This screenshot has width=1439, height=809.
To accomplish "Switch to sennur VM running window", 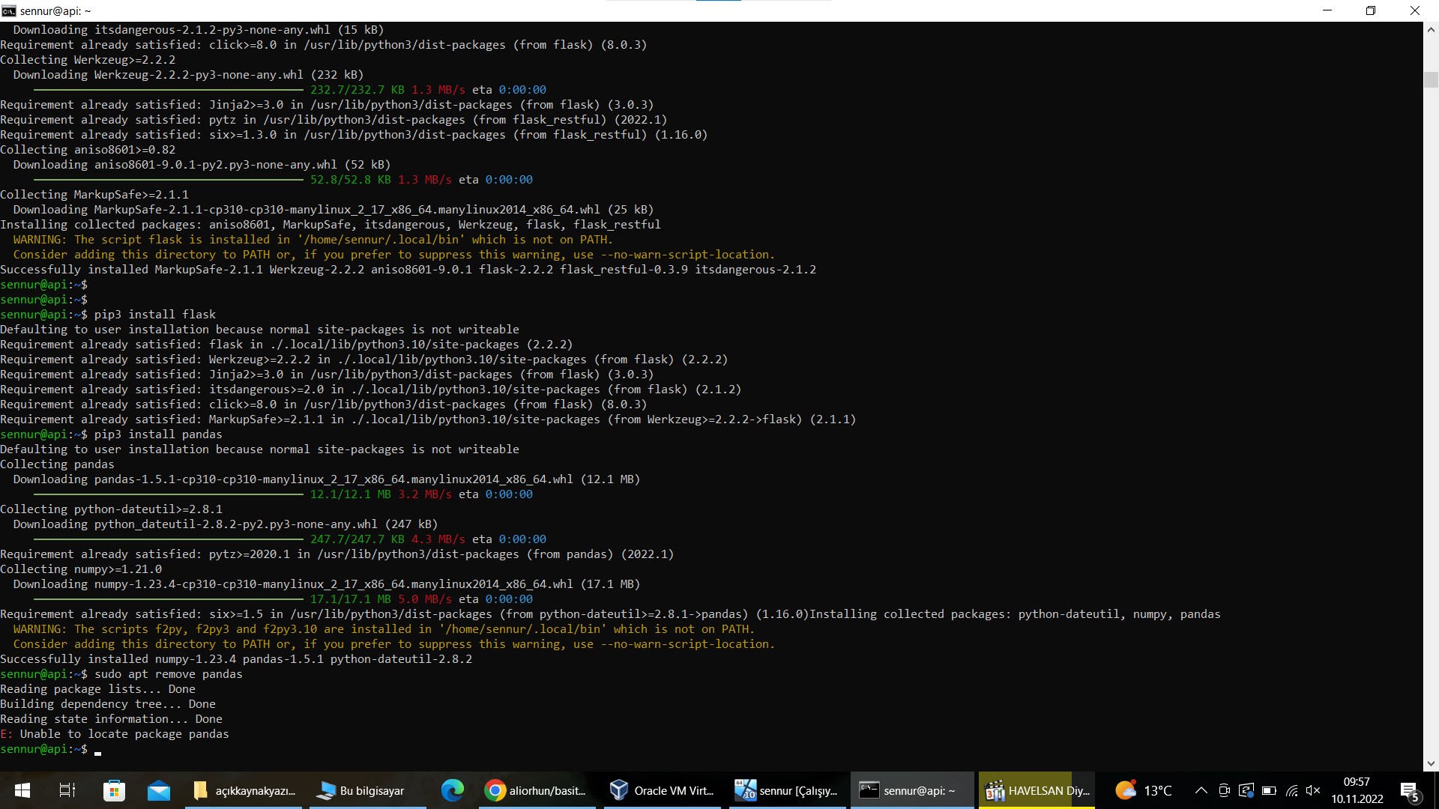I will (x=786, y=790).
